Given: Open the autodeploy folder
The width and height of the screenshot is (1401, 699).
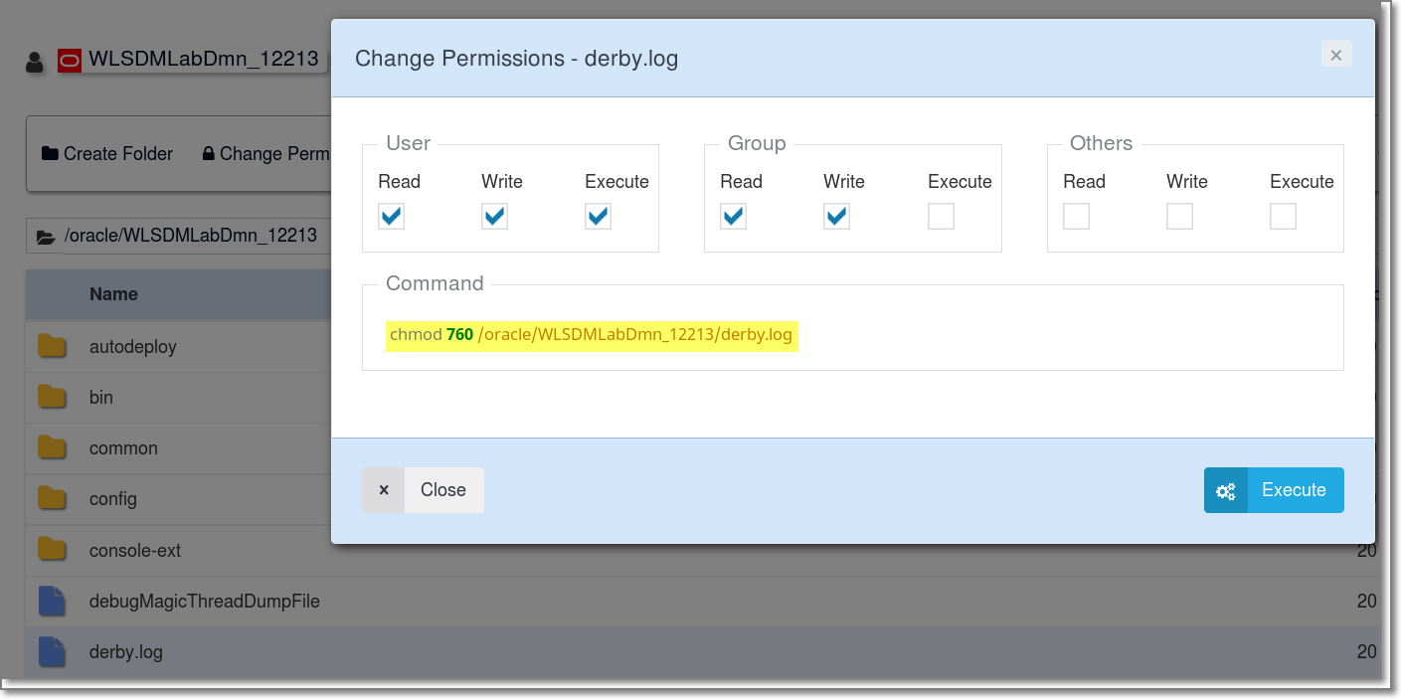Looking at the screenshot, I should click(x=133, y=347).
